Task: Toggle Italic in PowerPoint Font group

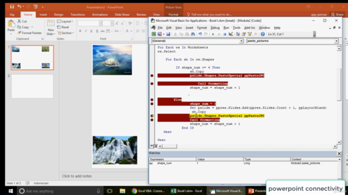Action: pos(86,31)
